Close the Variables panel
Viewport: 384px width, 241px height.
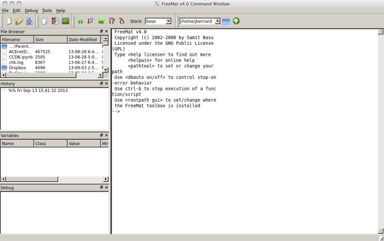[106, 136]
